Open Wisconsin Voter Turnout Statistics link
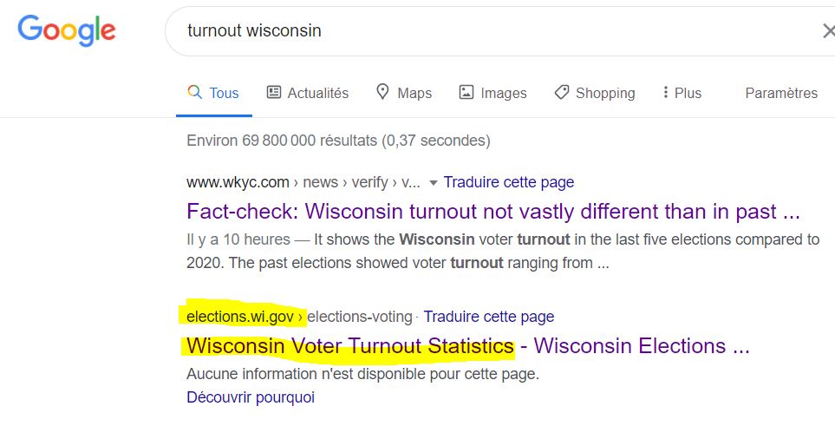Screen dimensions: 835x426 tap(350, 346)
